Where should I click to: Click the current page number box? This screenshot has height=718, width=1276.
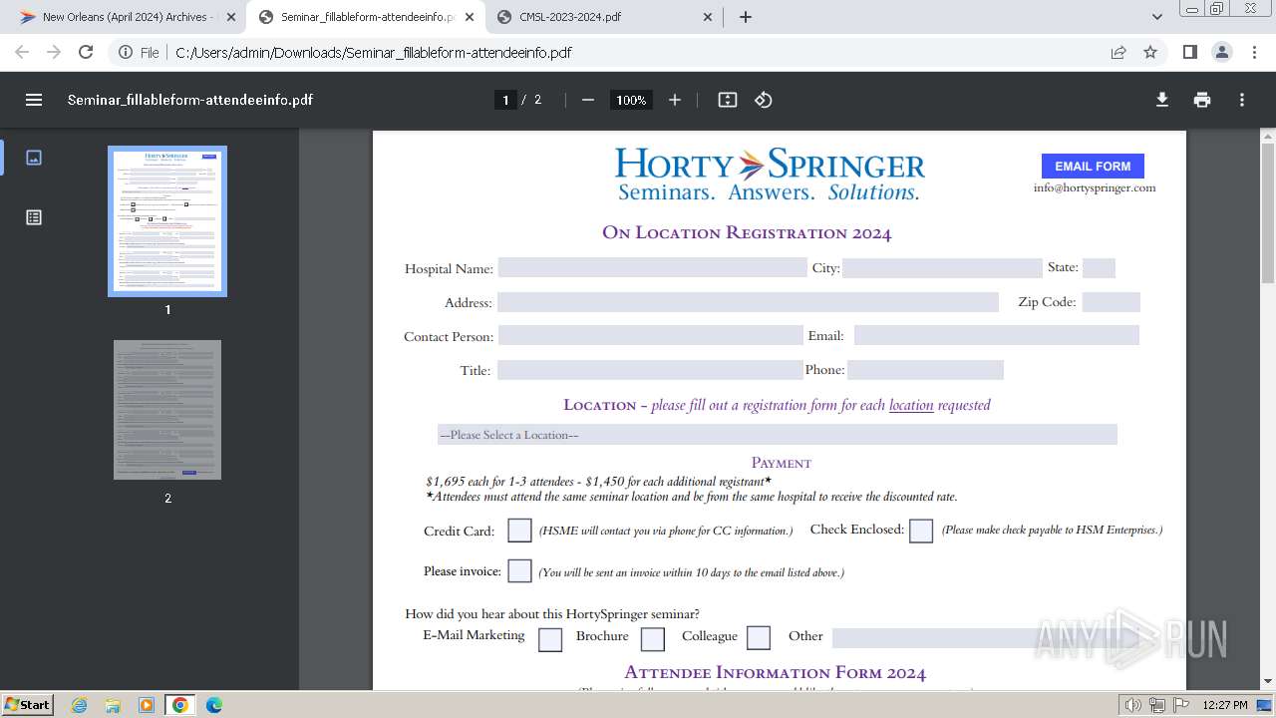(505, 100)
